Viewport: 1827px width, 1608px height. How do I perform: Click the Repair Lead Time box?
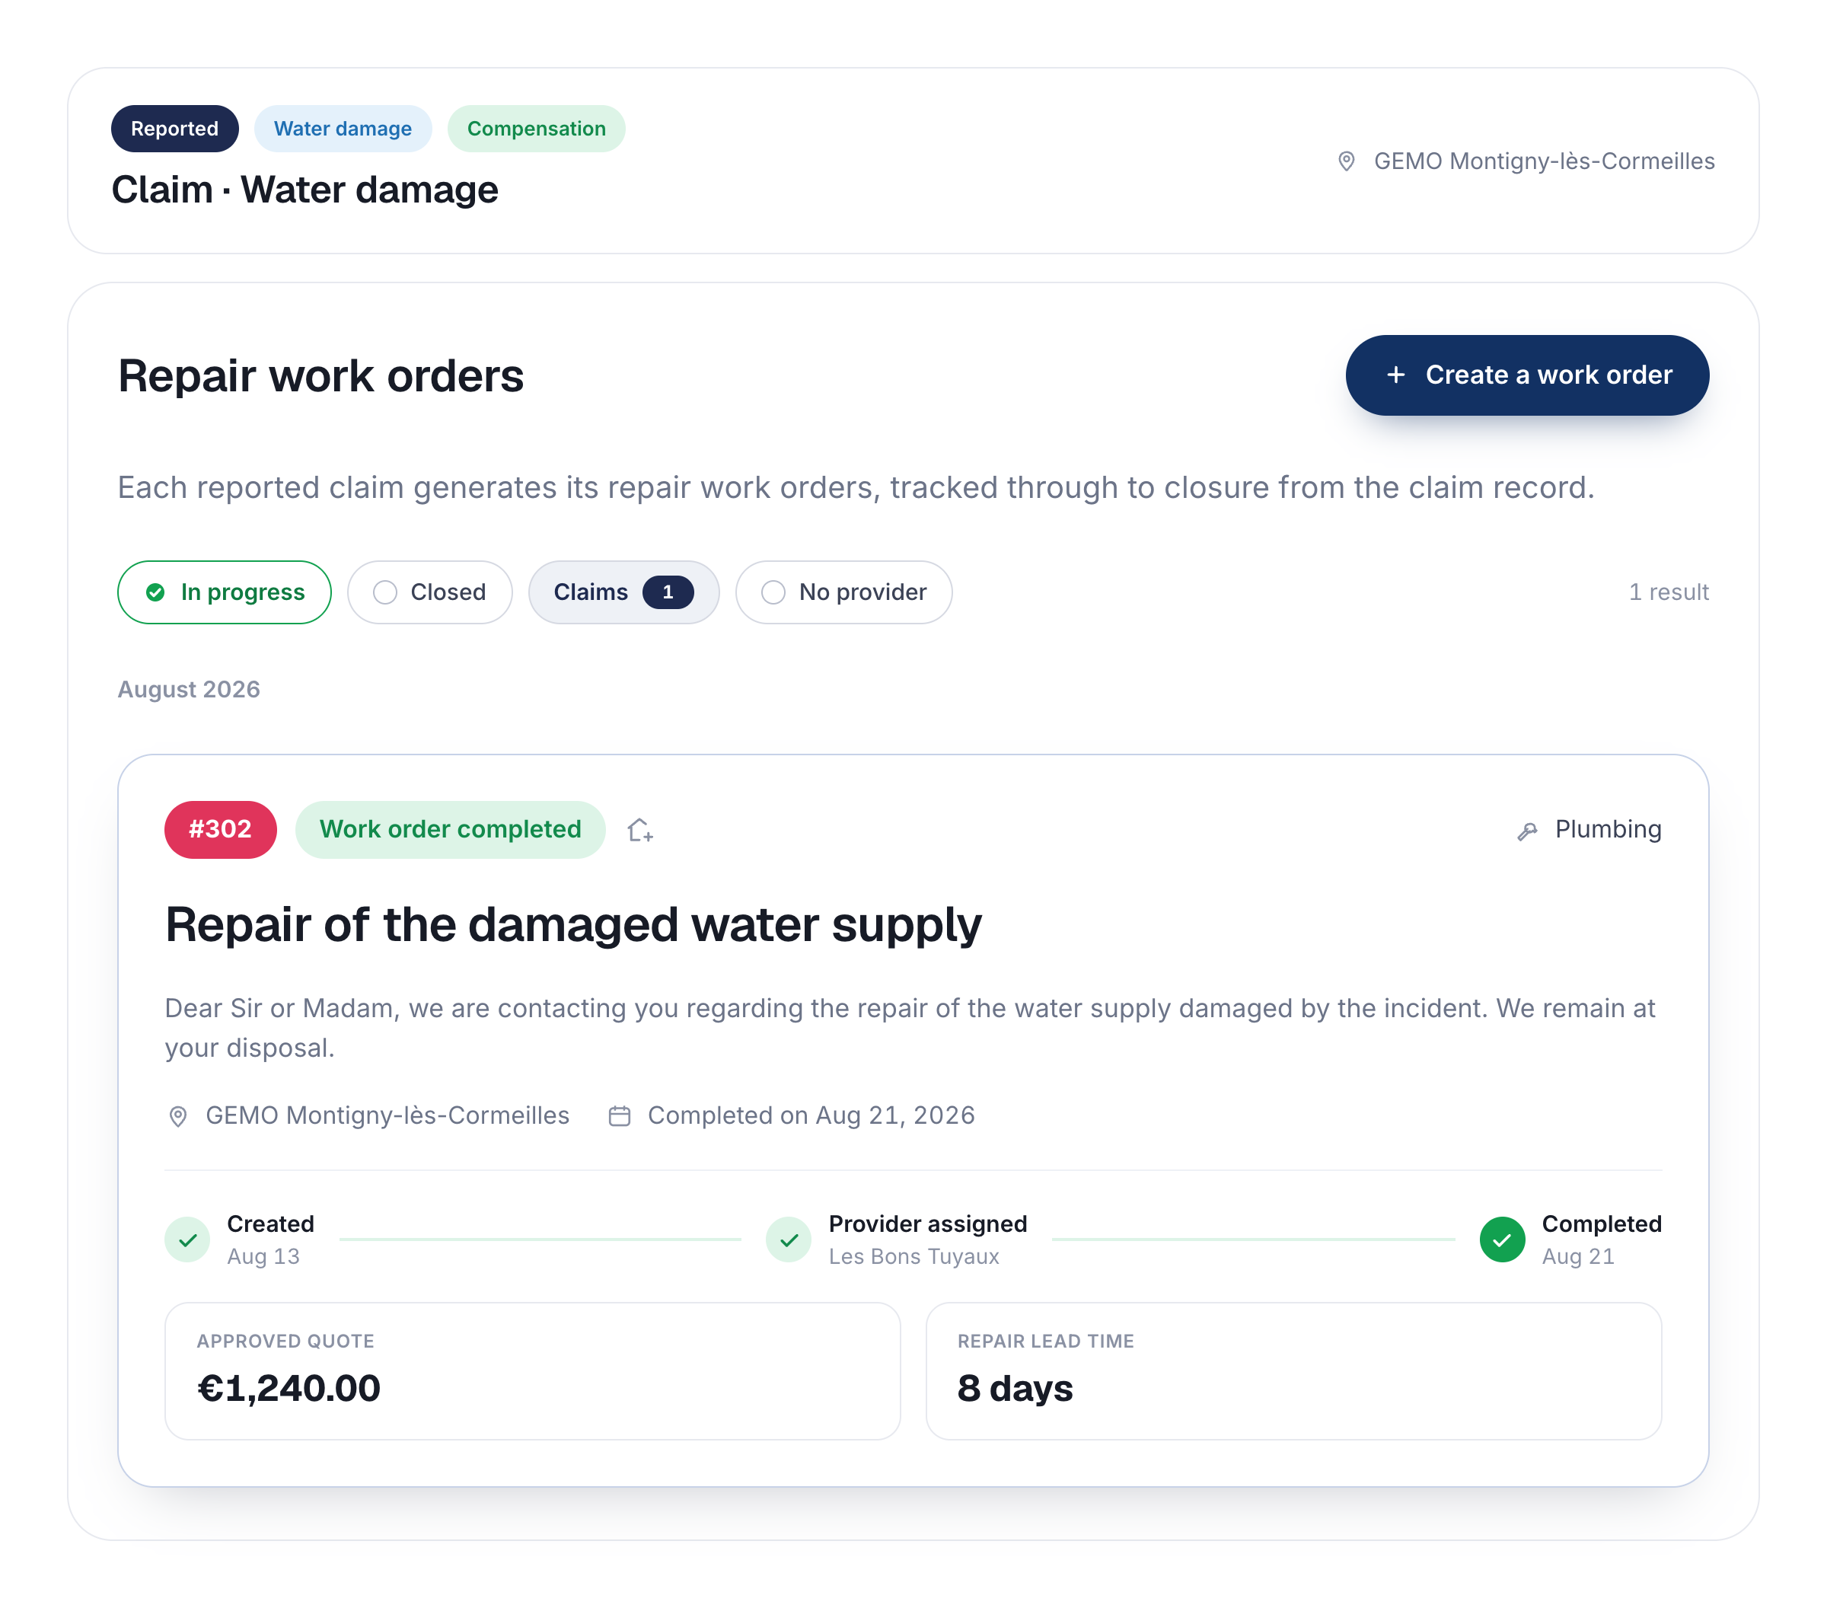(1293, 1371)
